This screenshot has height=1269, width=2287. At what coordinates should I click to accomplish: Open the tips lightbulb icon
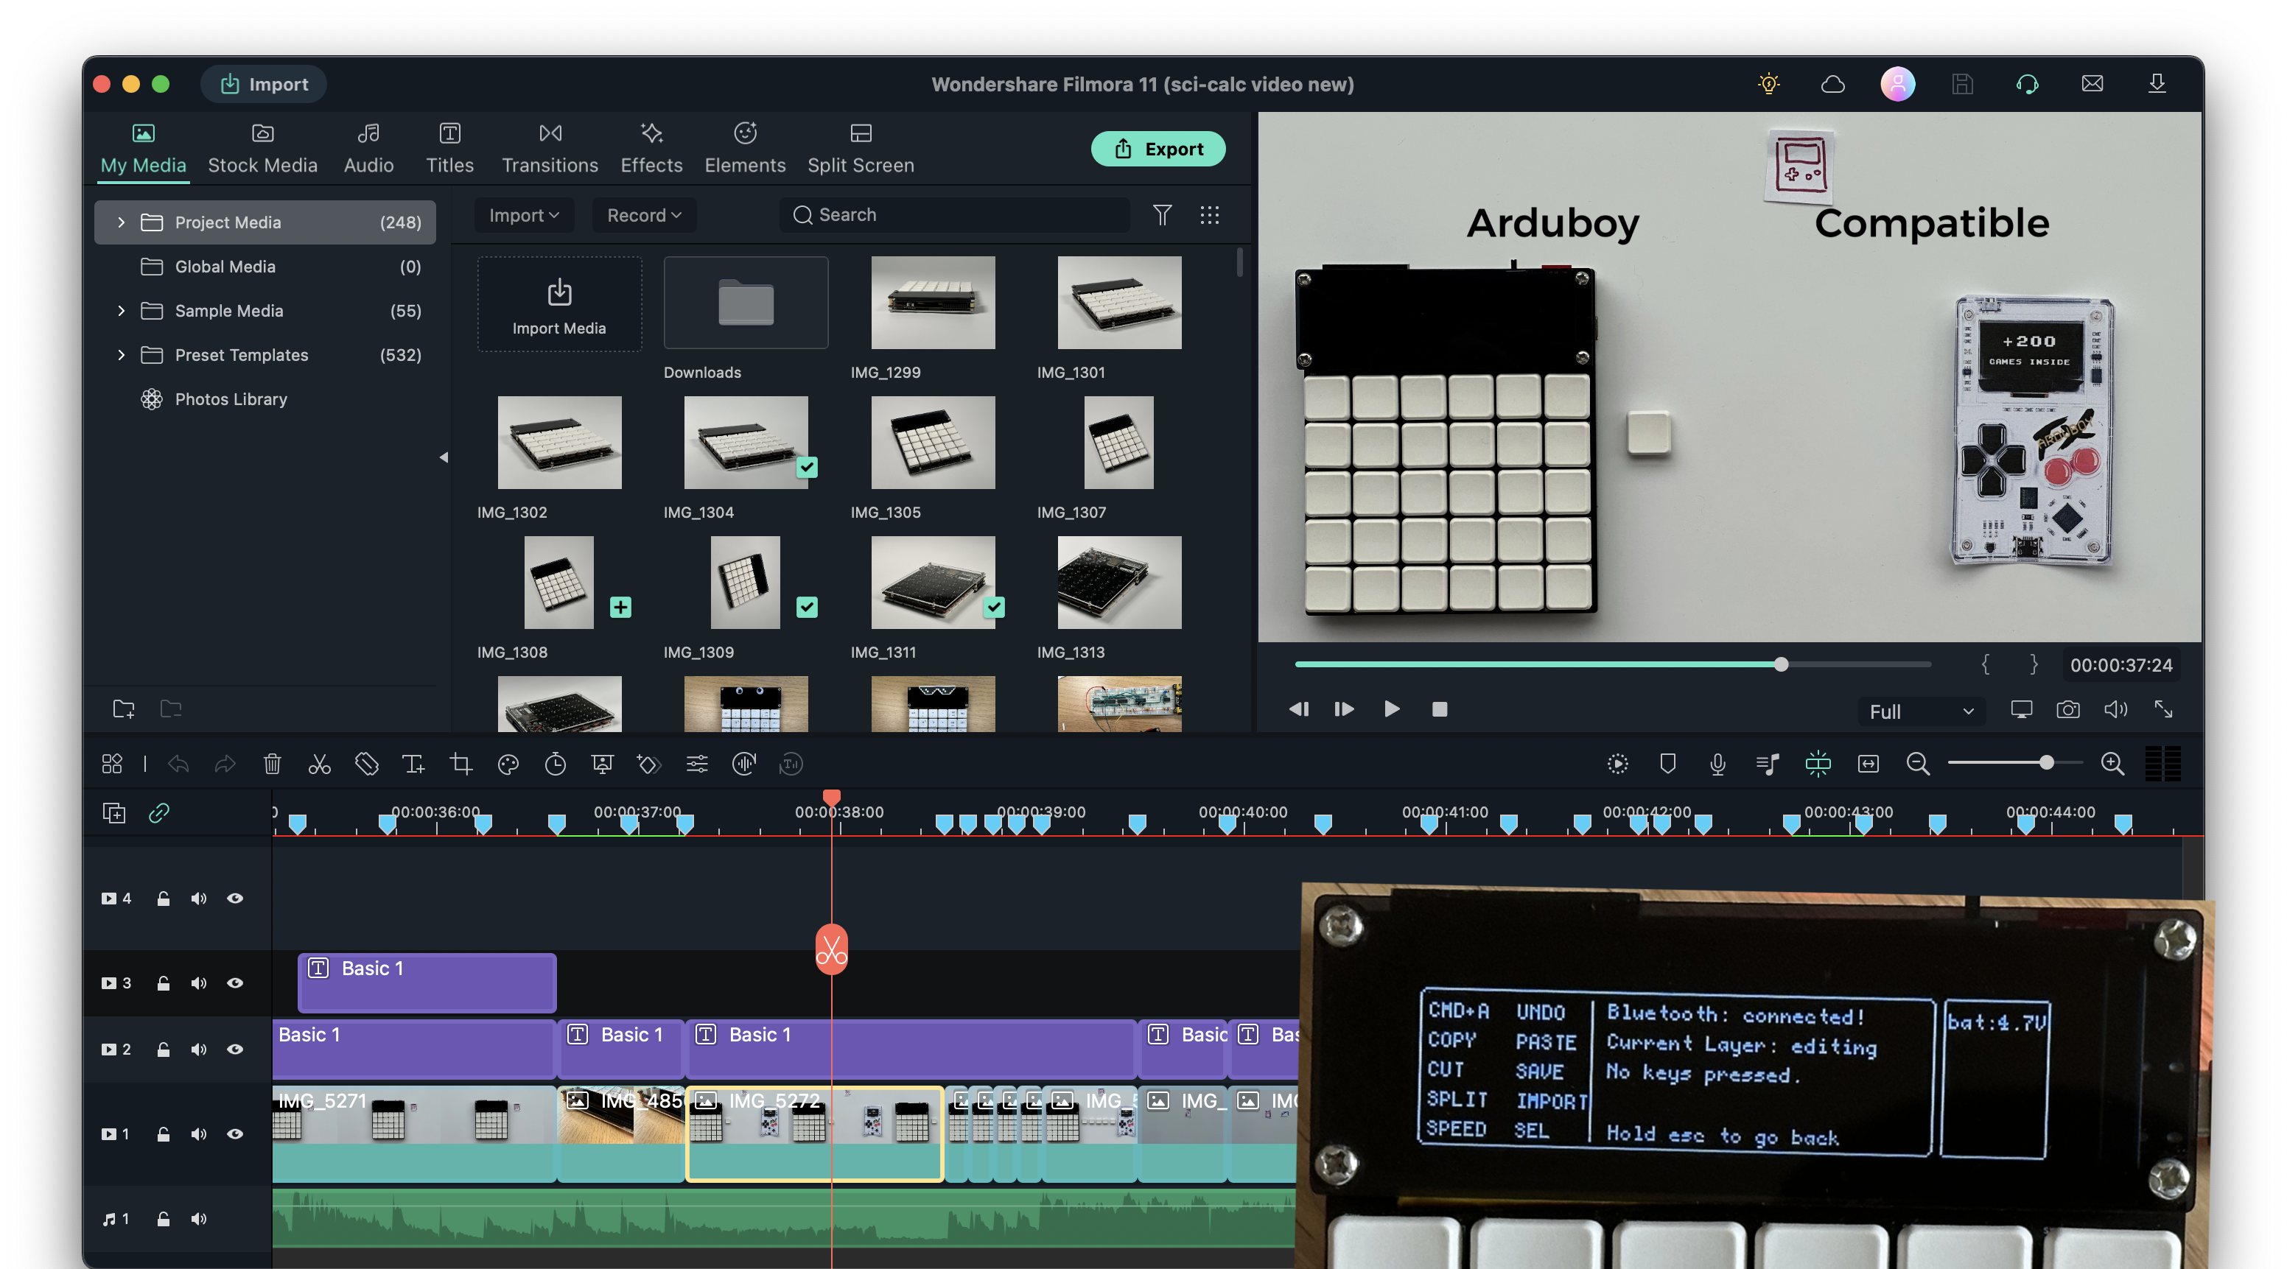click(x=1768, y=84)
